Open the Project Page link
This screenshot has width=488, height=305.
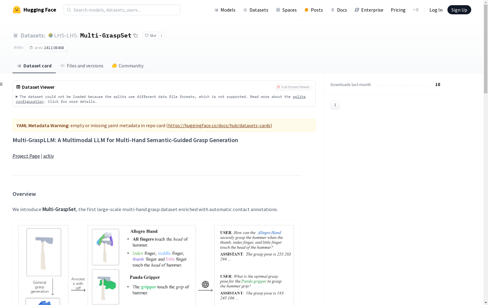(x=26, y=156)
